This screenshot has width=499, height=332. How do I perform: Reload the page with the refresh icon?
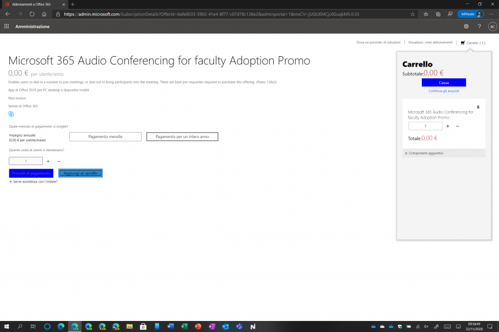[32, 14]
